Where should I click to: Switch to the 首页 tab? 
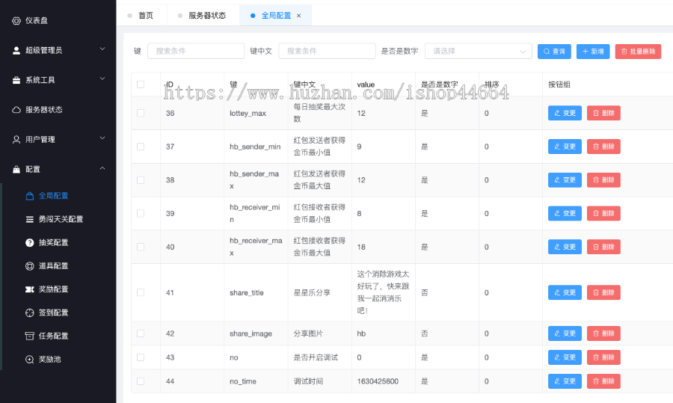[141, 16]
